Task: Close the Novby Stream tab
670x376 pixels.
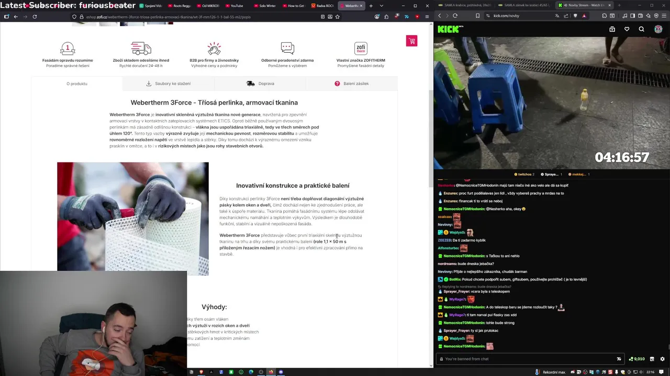Action: (609, 5)
